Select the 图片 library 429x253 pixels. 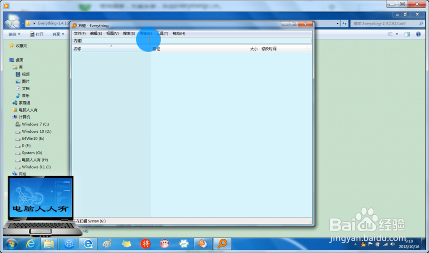[x=22, y=81]
